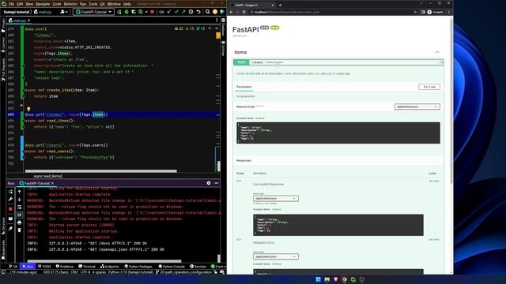506x284 pixels.
Task: Open the Refactor menu
Action: (70, 4)
